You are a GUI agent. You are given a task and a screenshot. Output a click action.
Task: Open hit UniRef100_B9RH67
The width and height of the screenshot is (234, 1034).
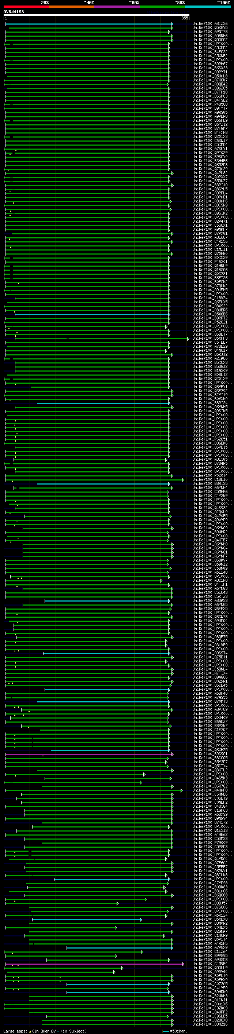(210, 64)
